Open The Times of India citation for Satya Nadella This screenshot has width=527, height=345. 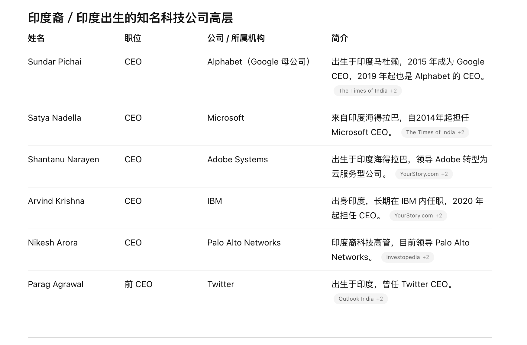click(435, 132)
